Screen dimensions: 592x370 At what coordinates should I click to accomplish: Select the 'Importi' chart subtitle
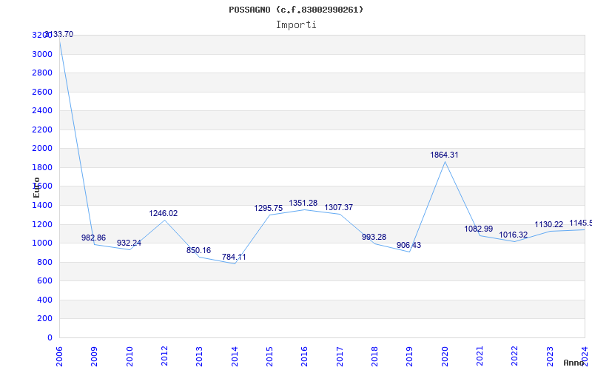tap(296, 25)
